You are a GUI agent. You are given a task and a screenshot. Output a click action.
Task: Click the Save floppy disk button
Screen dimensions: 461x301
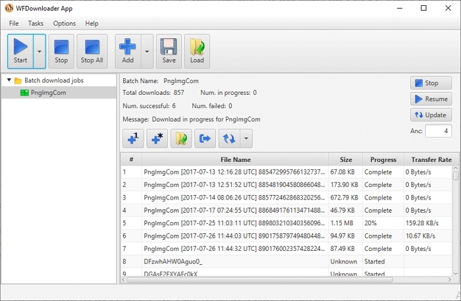pyautogui.click(x=169, y=51)
